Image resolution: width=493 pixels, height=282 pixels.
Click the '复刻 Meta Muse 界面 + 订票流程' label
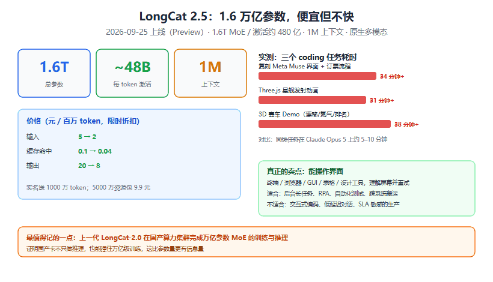tap(304, 67)
